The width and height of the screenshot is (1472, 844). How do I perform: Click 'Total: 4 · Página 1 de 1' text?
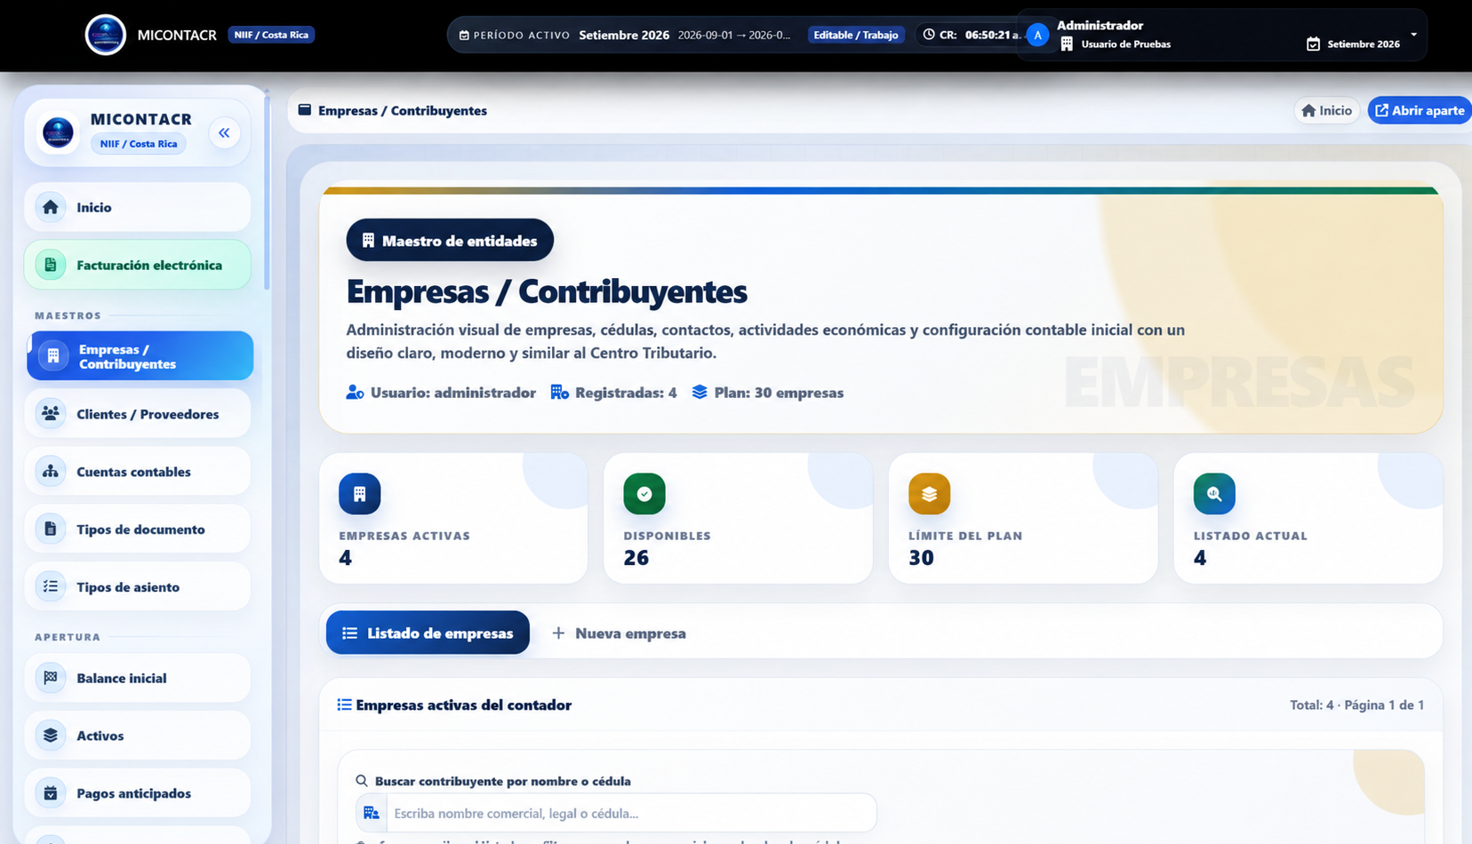(x=1356, y=705)
